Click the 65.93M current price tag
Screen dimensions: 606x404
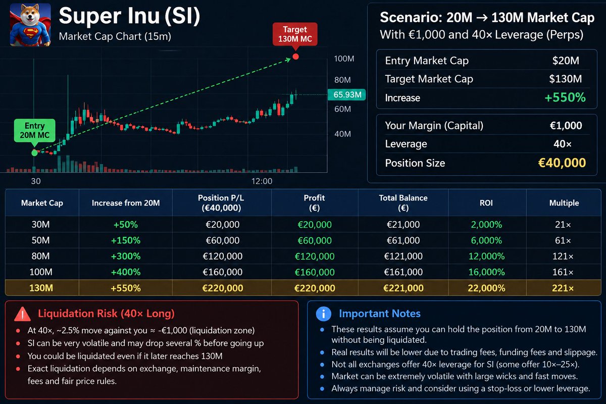[x=346, y=94]
